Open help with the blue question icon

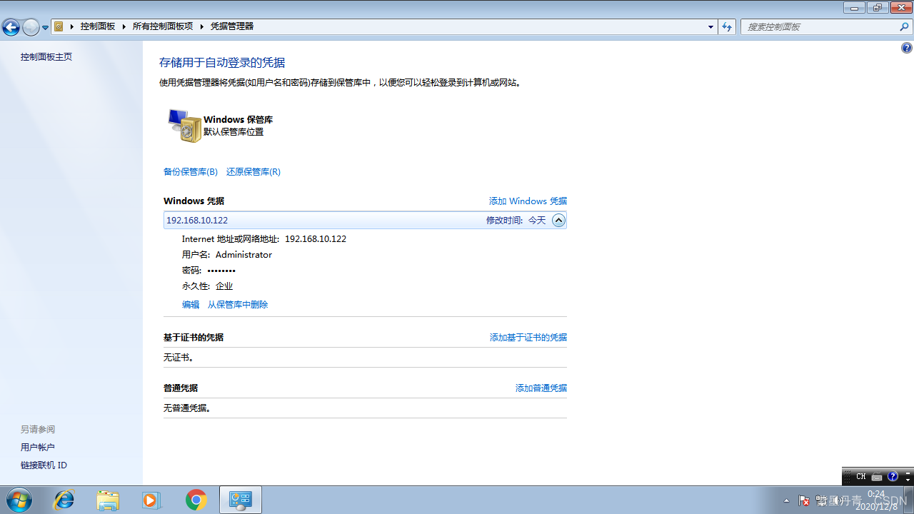(x=907, y=48)
